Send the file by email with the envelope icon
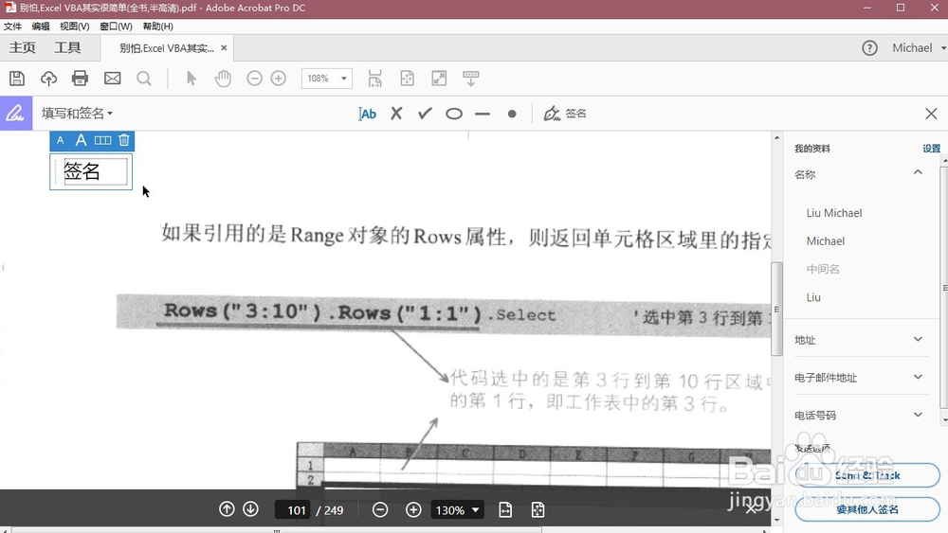The image size is (948, 533). [x=113, y=79]
